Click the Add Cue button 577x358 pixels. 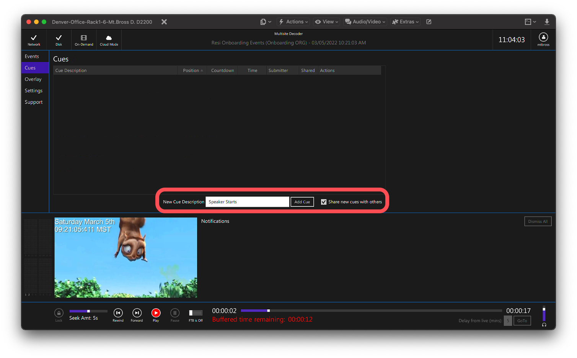(302, 202)
